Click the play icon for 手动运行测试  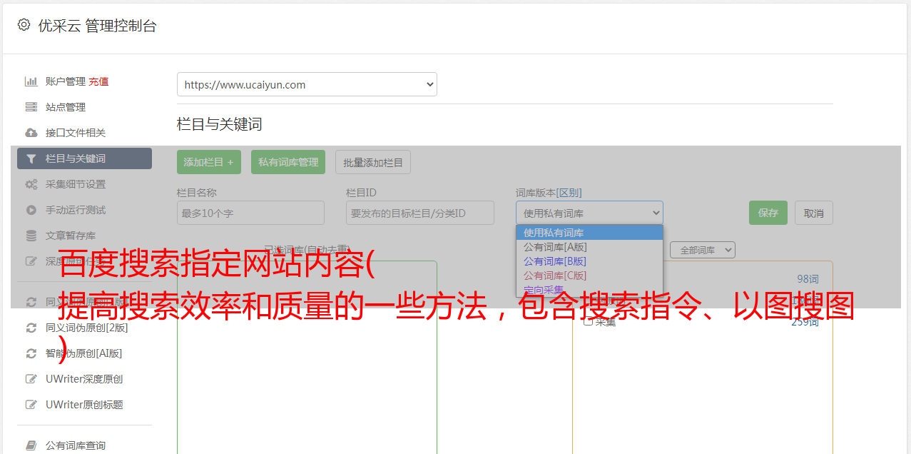click(31, 210)
